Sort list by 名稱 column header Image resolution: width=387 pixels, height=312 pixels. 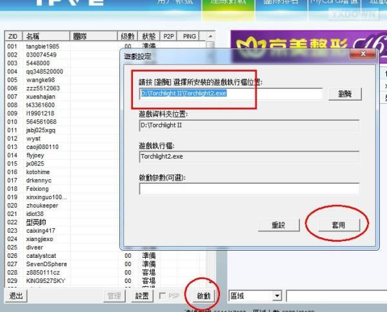pos(45,37)
